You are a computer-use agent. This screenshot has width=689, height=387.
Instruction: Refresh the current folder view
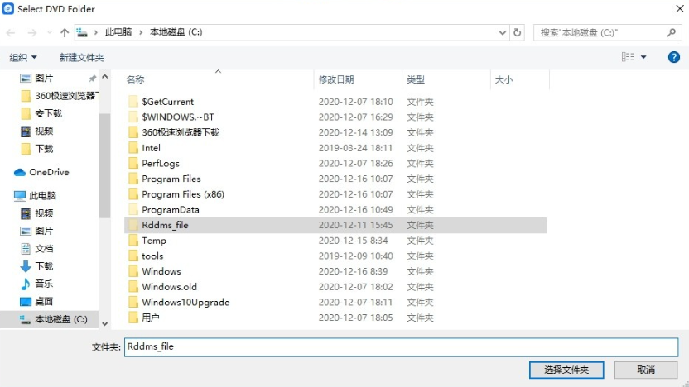pyautogui.click(x=518, y=32)
